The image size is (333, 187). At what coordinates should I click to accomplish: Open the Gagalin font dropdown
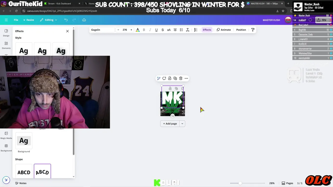coord(102,30)
